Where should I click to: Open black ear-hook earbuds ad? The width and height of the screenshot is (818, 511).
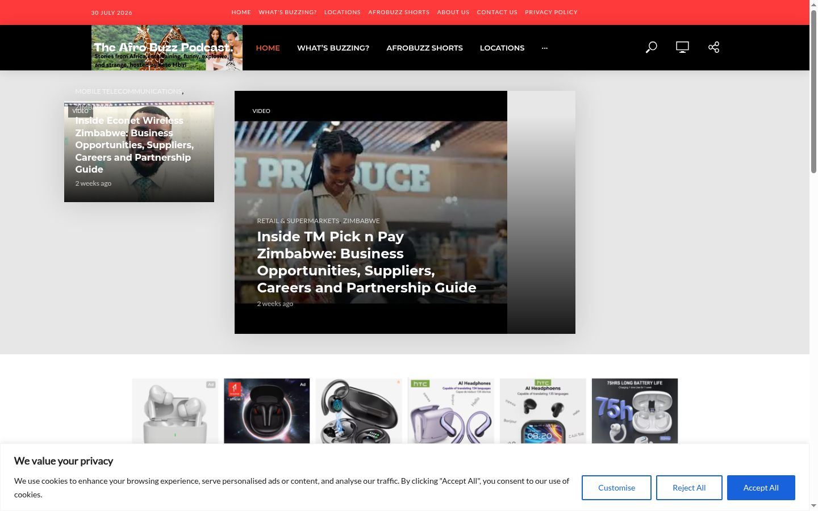(359, 411)
